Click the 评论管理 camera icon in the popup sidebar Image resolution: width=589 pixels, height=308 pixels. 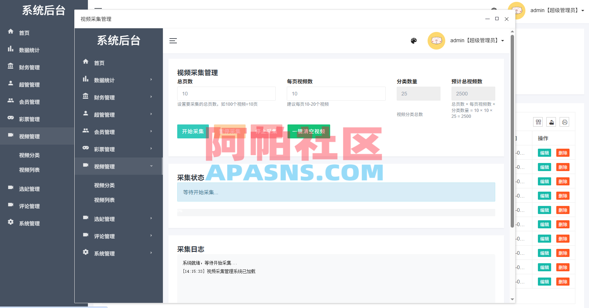86,235
